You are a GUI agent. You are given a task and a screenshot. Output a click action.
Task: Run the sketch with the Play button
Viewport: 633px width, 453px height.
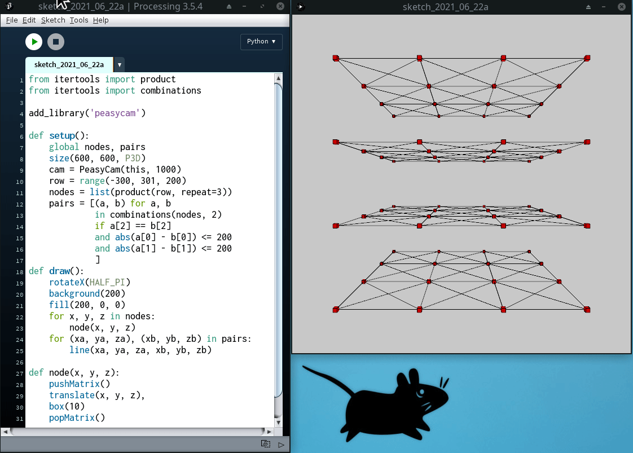coord(34,42)
